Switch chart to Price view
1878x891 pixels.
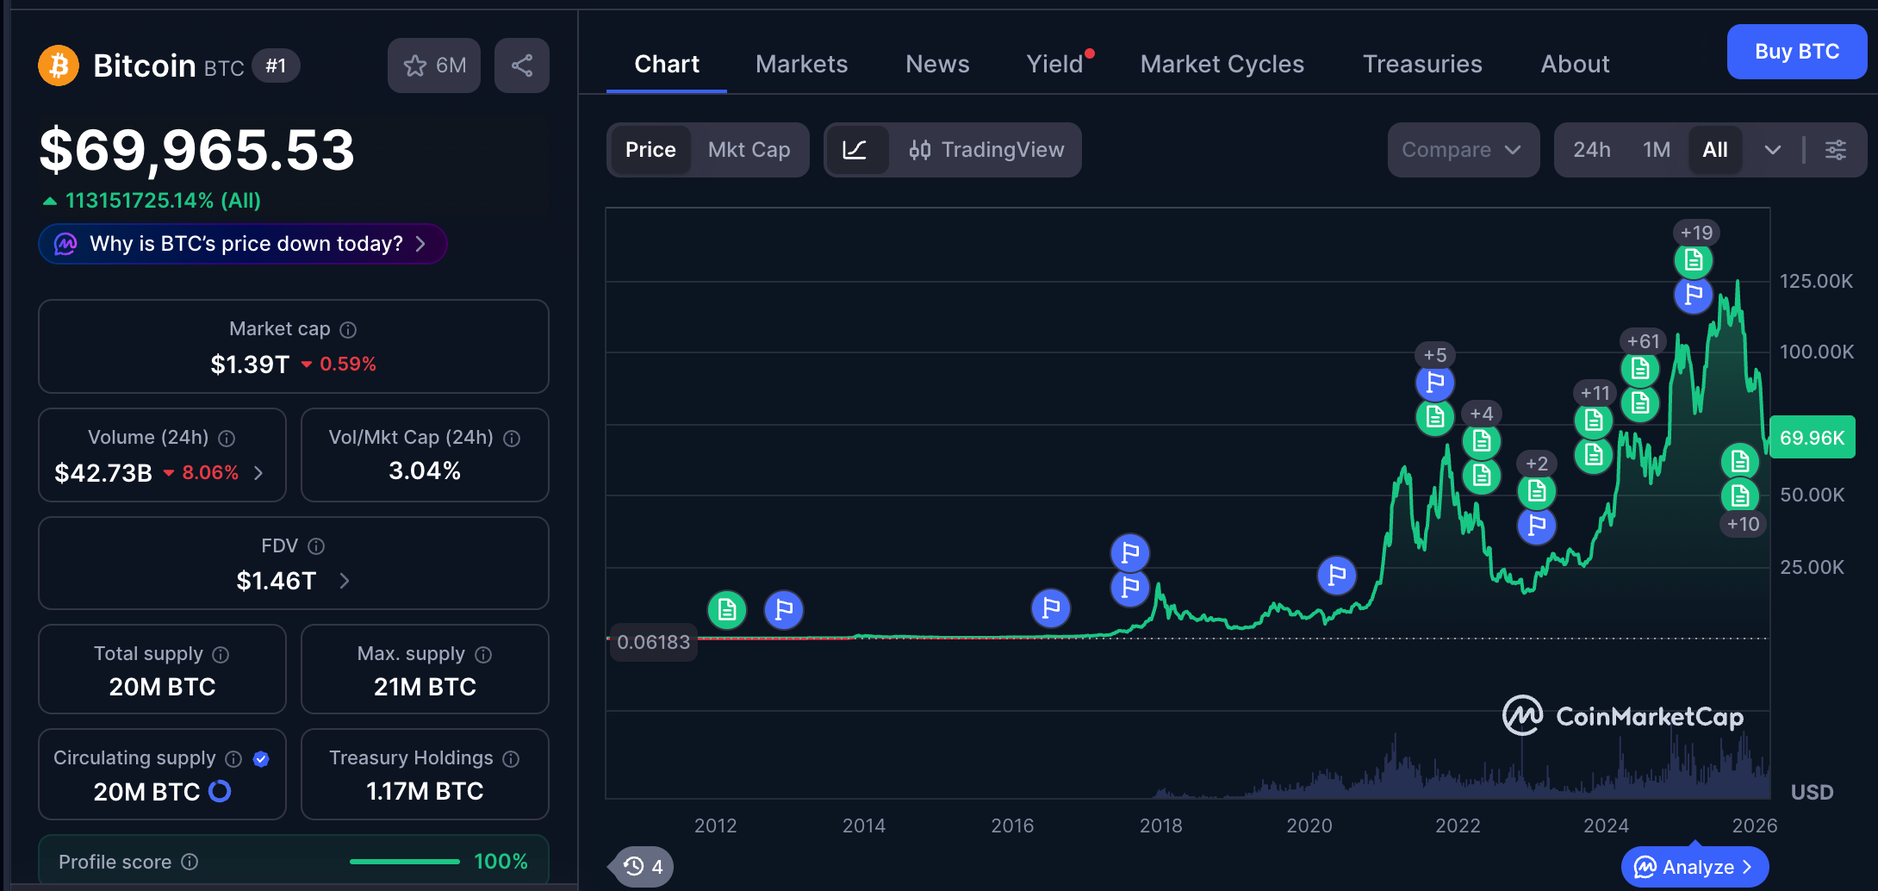click(650, 150)
